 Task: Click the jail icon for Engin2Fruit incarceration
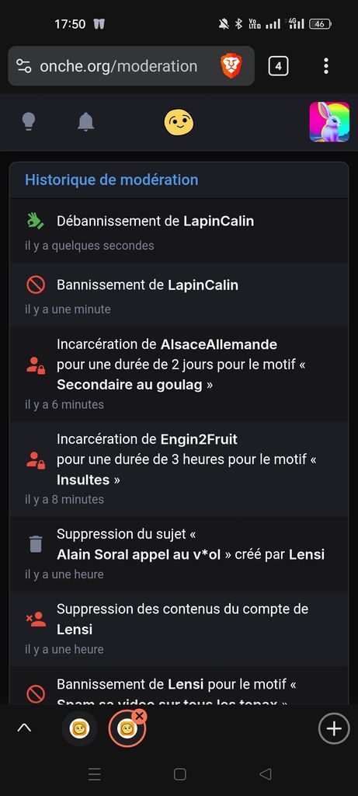click(36, 460)
